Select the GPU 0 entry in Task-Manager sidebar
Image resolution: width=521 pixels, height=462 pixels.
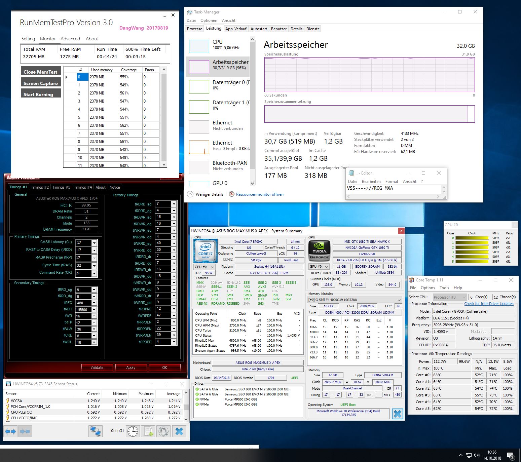pyautogui.click(x=218, y=183)
